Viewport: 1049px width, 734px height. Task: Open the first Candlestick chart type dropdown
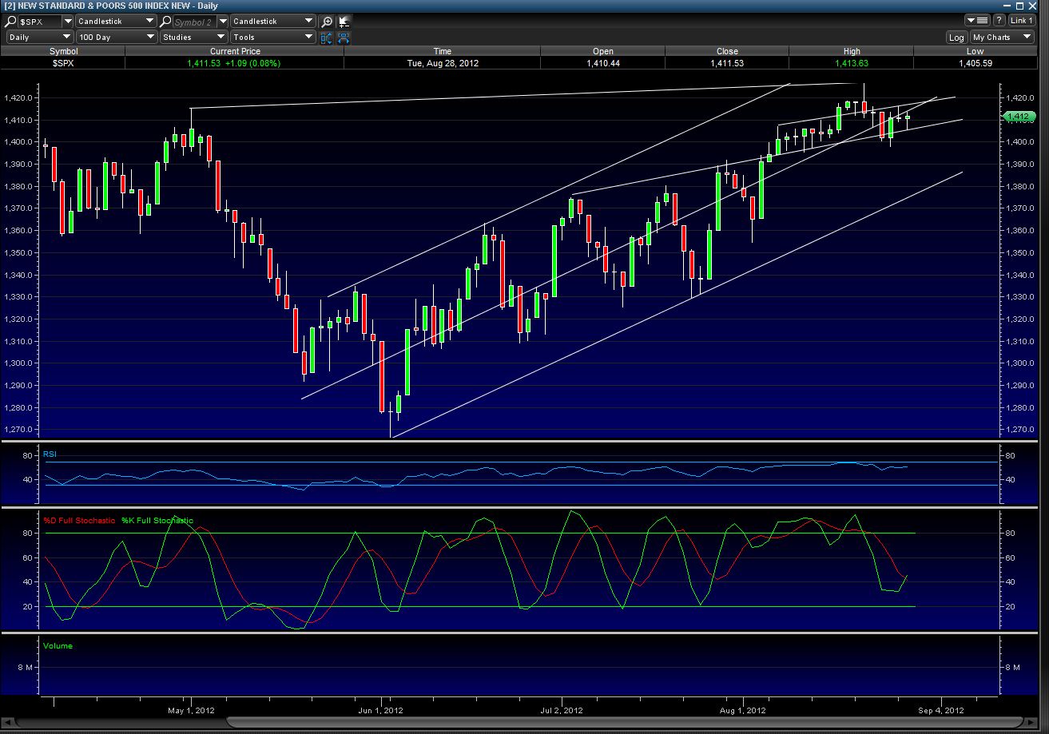[x=117, y=22]
